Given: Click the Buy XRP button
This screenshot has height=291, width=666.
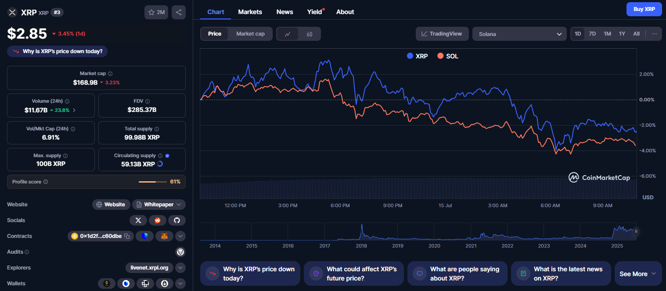Looking at the screenshot, I should click(x=644, y=9).
